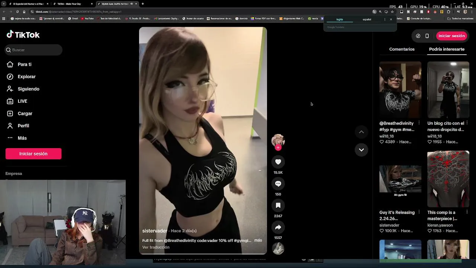Click the top-right Iniciar sesión button

(451, 36)
